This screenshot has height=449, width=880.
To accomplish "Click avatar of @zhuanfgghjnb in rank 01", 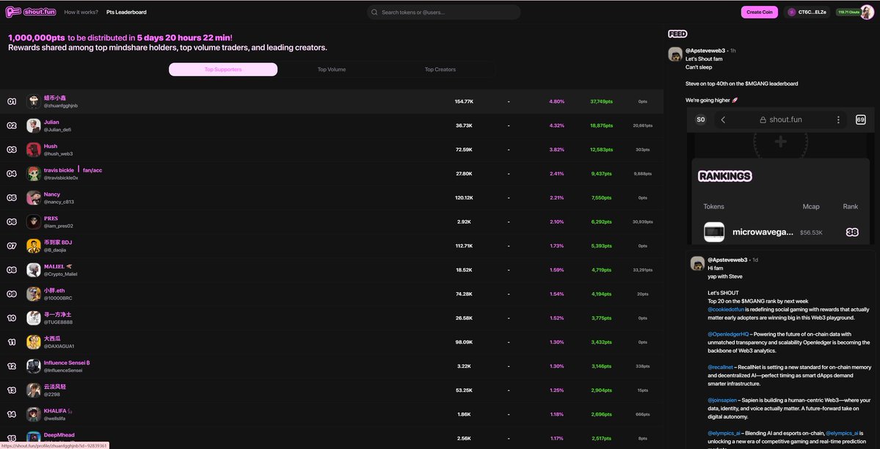I will tap(34, 101).
